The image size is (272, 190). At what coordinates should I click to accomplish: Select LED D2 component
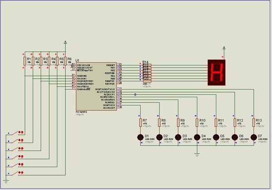(x=159, y=138)
